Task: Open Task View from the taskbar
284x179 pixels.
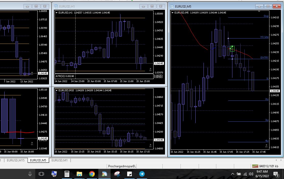Action: 41,174
